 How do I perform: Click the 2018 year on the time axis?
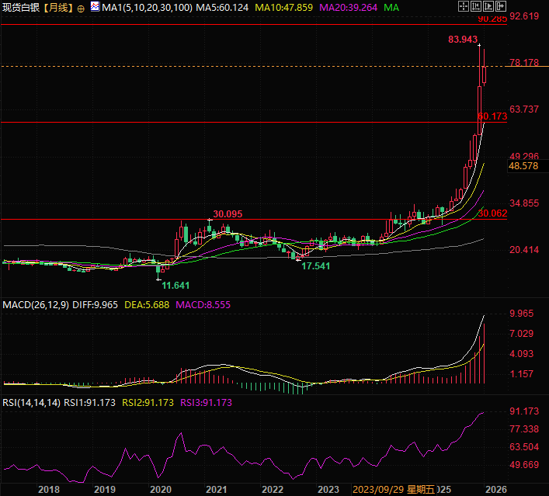click(49, 489)
